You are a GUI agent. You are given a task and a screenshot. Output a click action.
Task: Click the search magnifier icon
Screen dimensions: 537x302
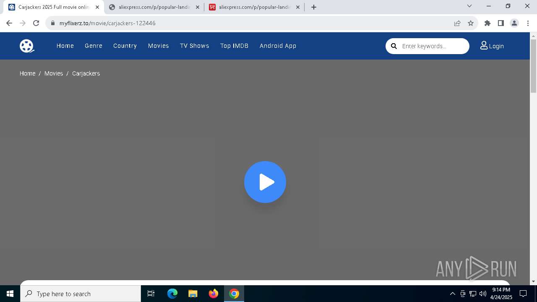[x=394, y=46]
